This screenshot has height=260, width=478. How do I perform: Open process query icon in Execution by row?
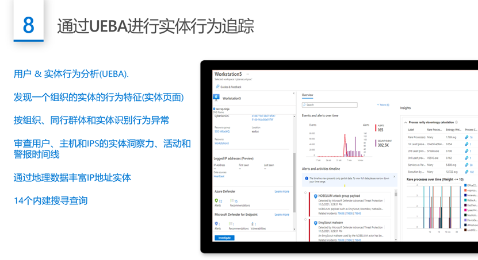tap(466, 172)
